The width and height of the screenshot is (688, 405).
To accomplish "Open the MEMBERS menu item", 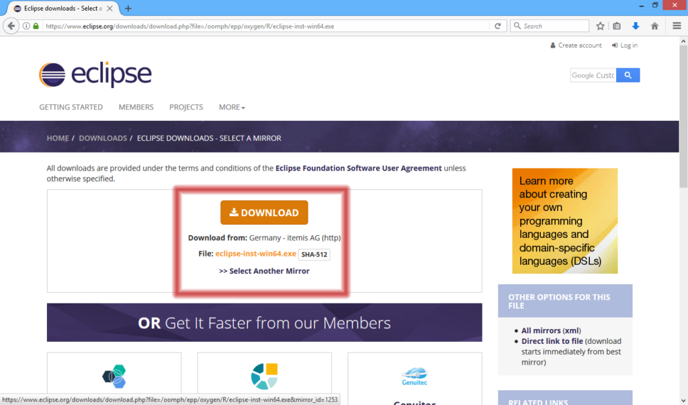I will pos(136,107).
